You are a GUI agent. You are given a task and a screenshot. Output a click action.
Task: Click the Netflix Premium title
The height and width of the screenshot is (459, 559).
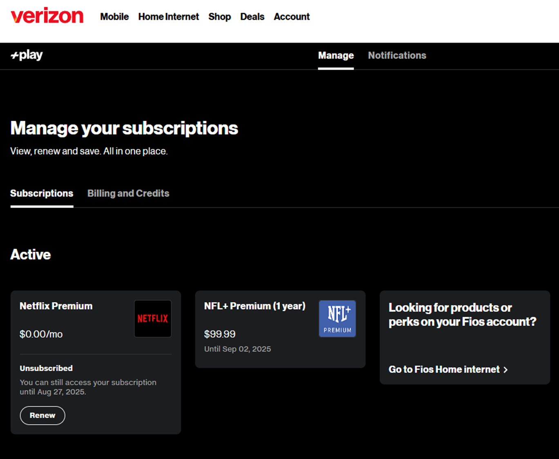coord(56,306)
